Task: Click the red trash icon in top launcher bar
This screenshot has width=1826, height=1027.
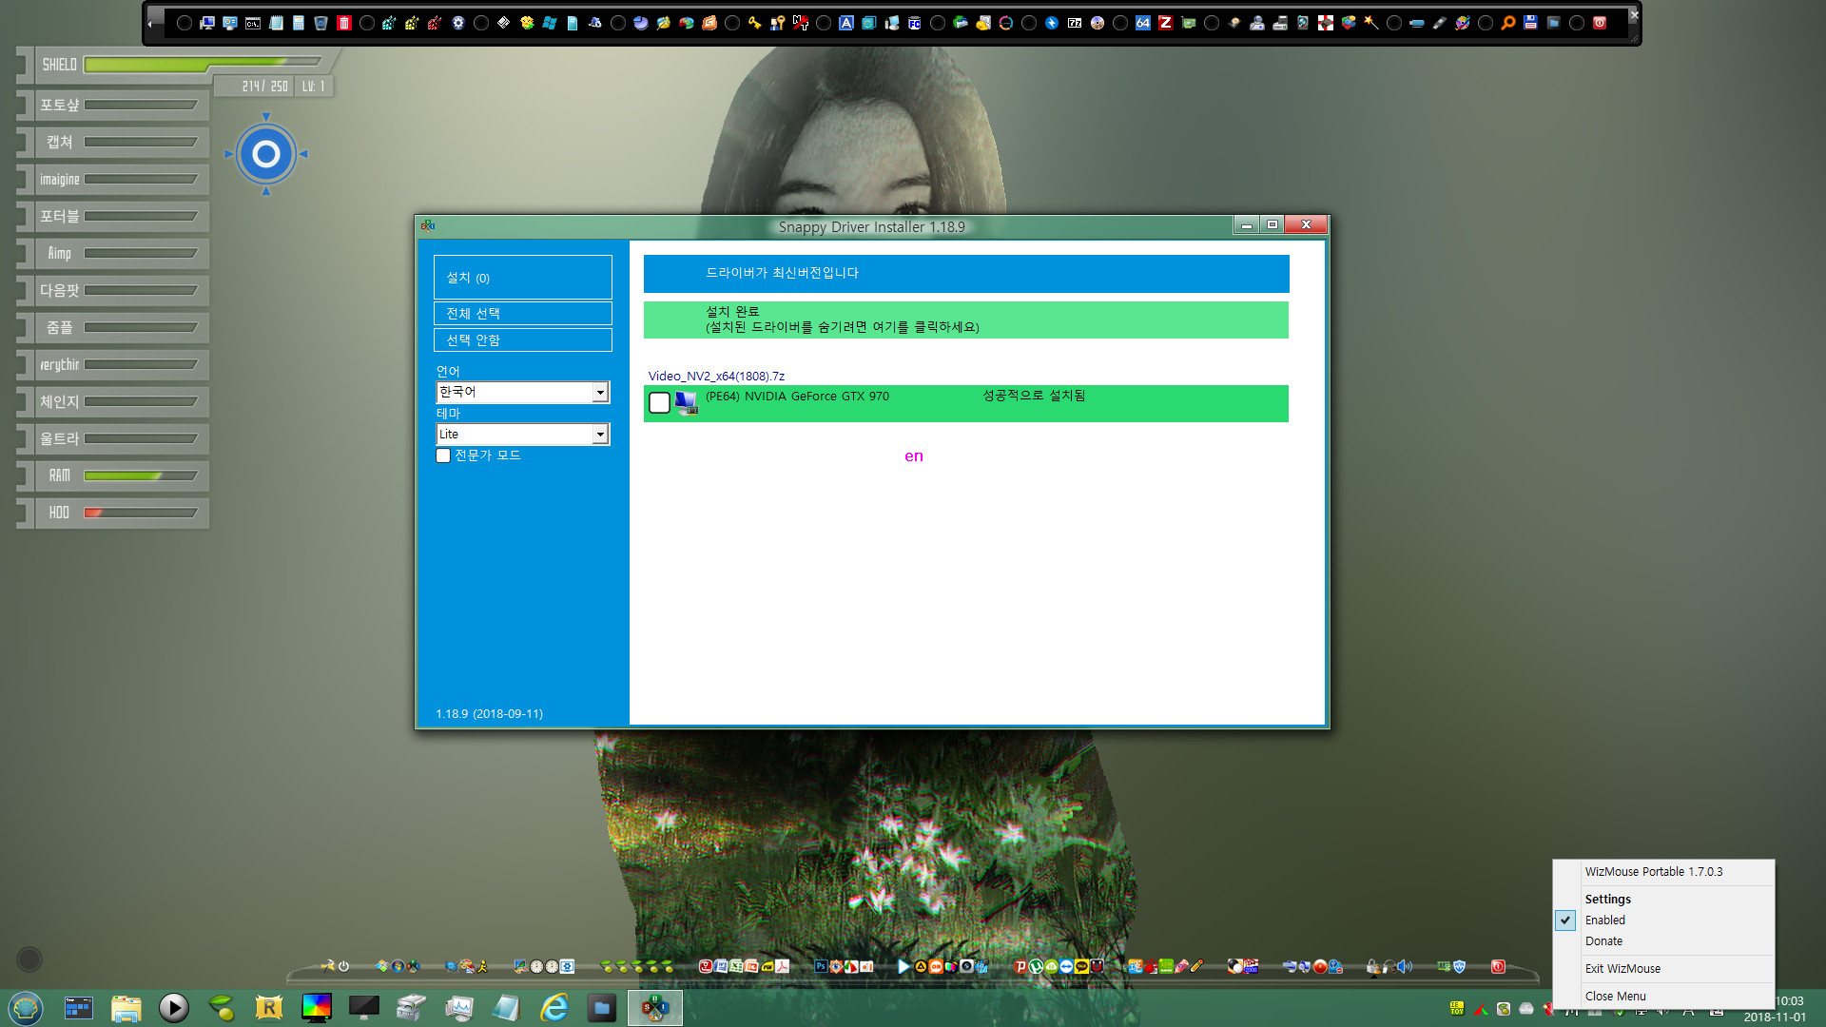Action: [344, 23]
